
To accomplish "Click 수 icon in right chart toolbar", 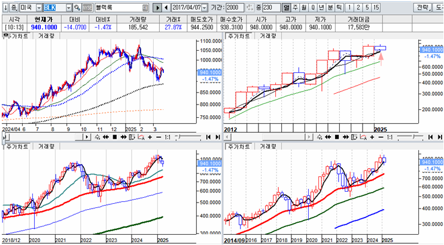I will point(320,137).
